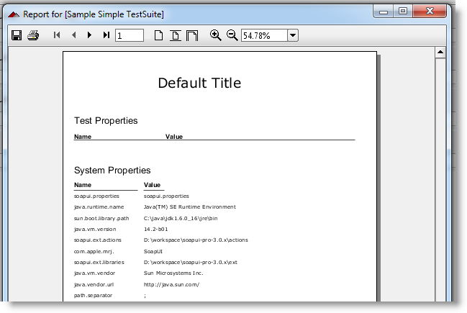Click the page number input field
This screenshot has width=467, height=313.
(x=129, y=35)
